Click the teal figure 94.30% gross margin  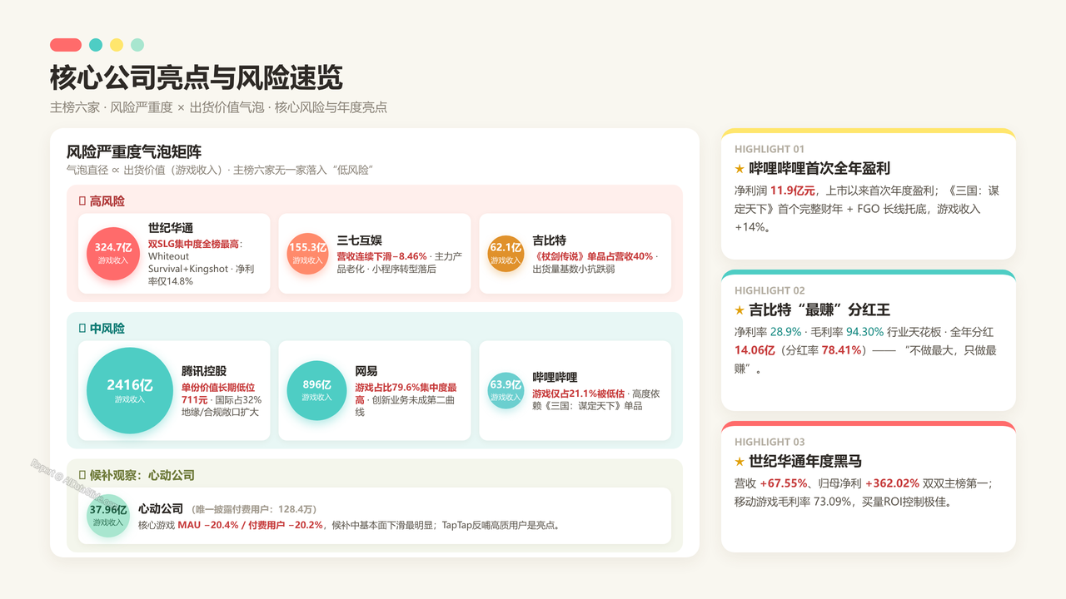click(x=865, y=332)
